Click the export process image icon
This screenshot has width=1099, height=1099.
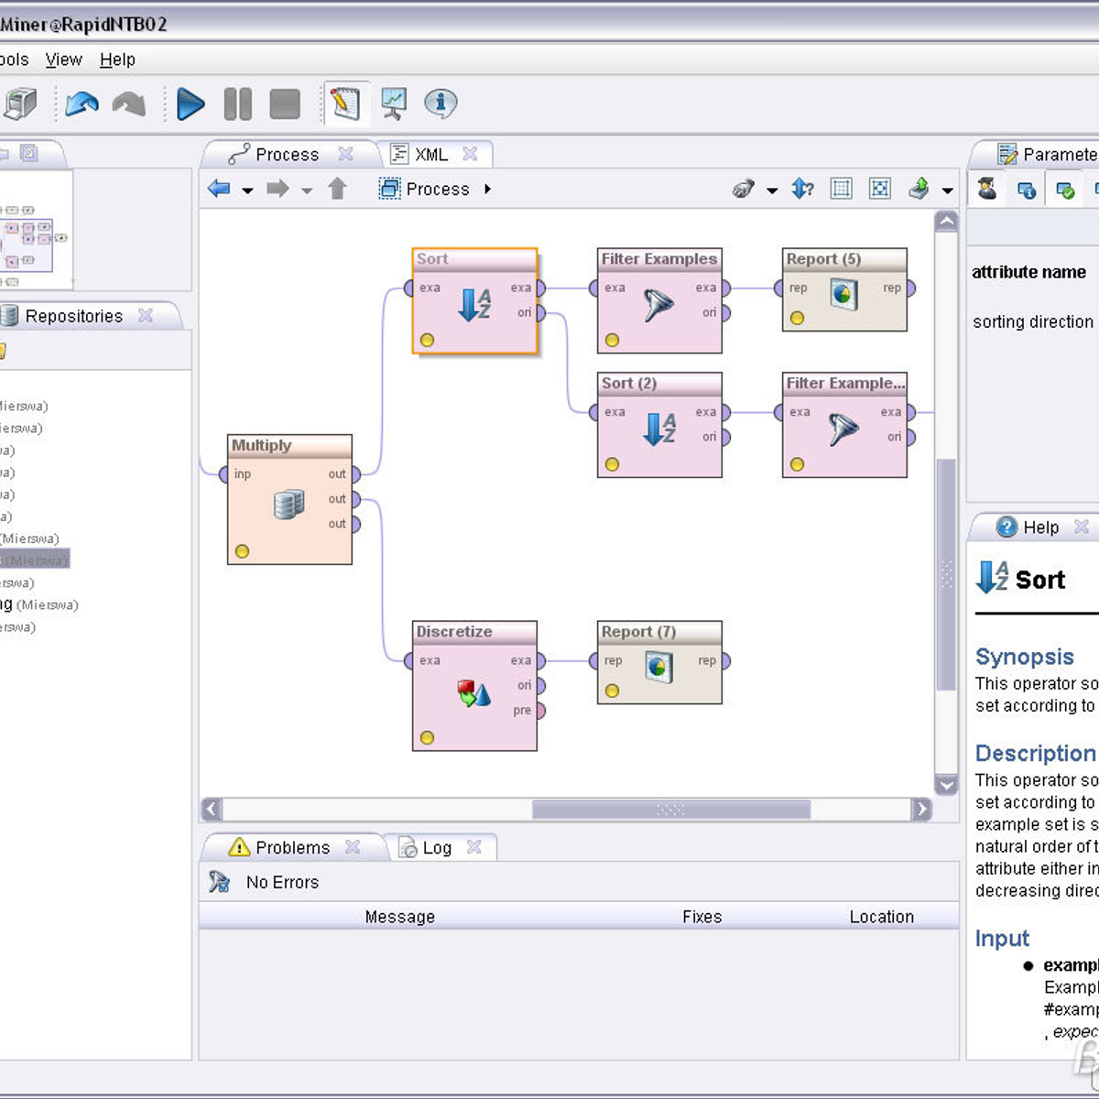click(x=919, y=189)
